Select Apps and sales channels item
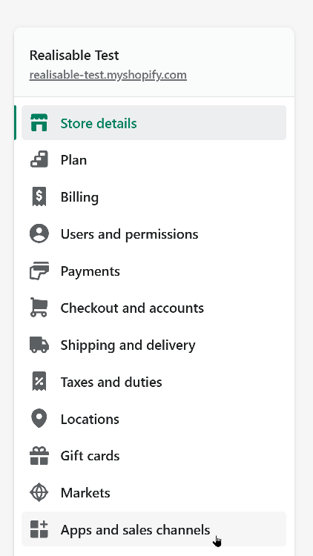This screenshot has height=556, width=313. click(154, 529)
